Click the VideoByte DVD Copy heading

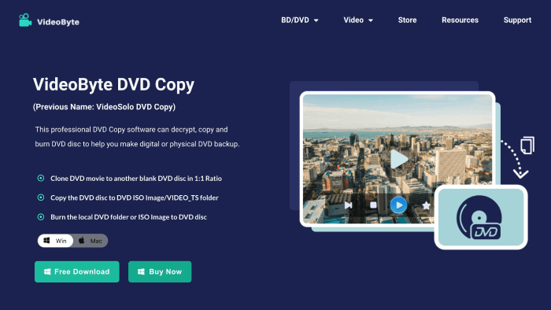(x=113, y=85)
